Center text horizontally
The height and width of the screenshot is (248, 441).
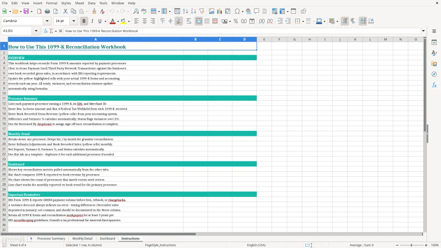click(x=145, y=21)
